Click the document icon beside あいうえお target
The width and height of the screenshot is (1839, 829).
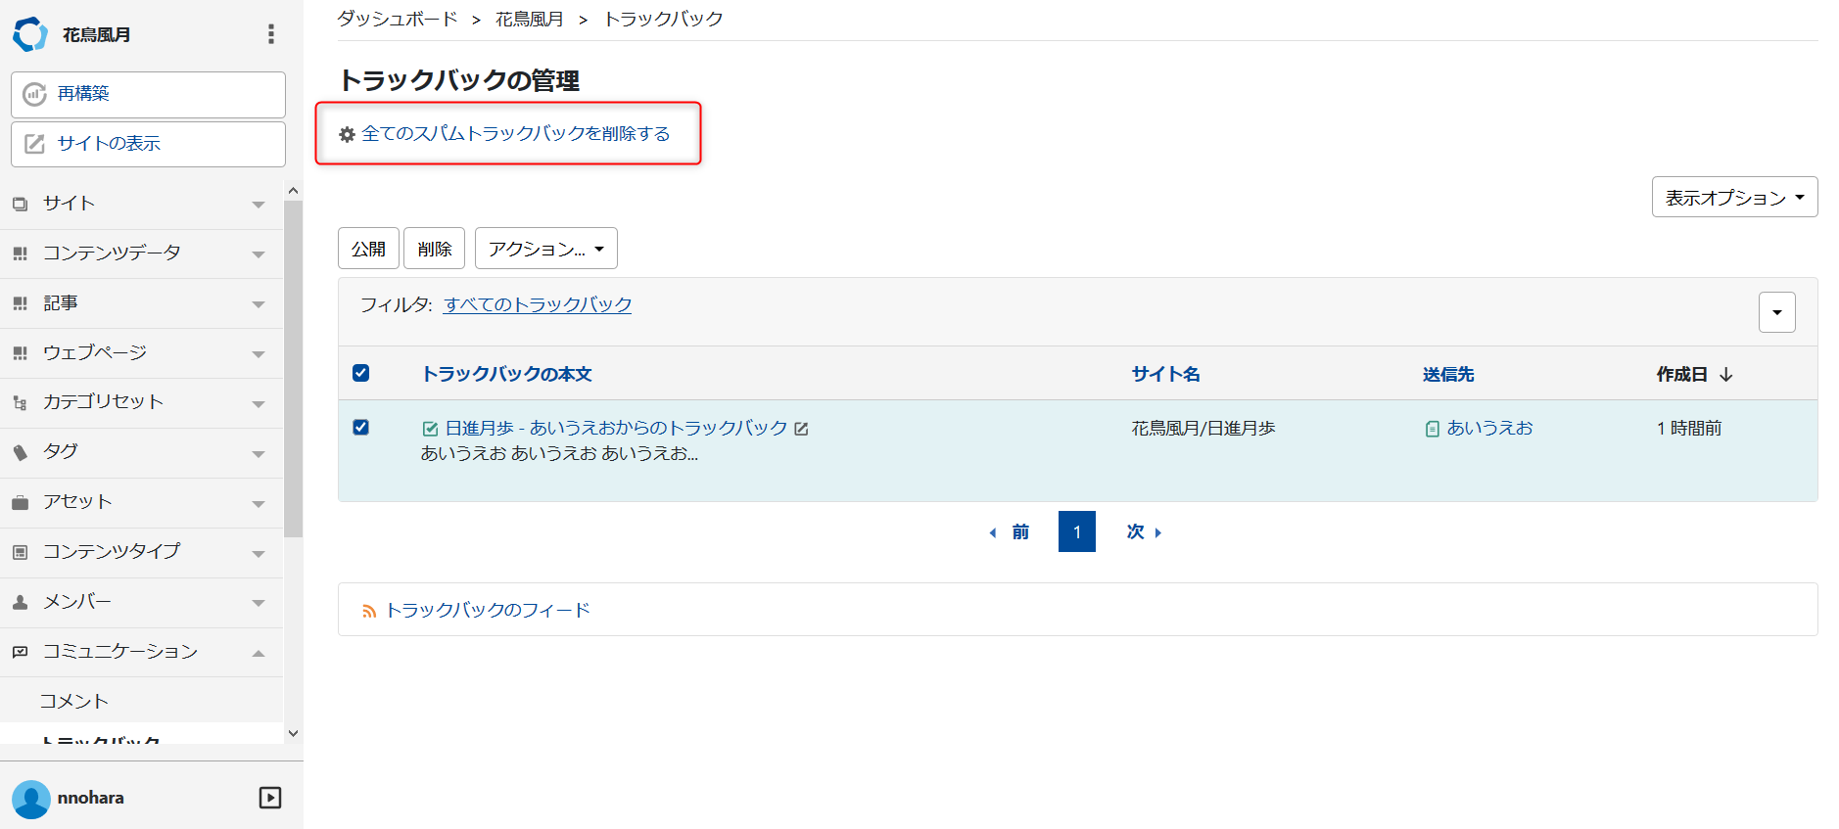click(x=1432, y=429)
